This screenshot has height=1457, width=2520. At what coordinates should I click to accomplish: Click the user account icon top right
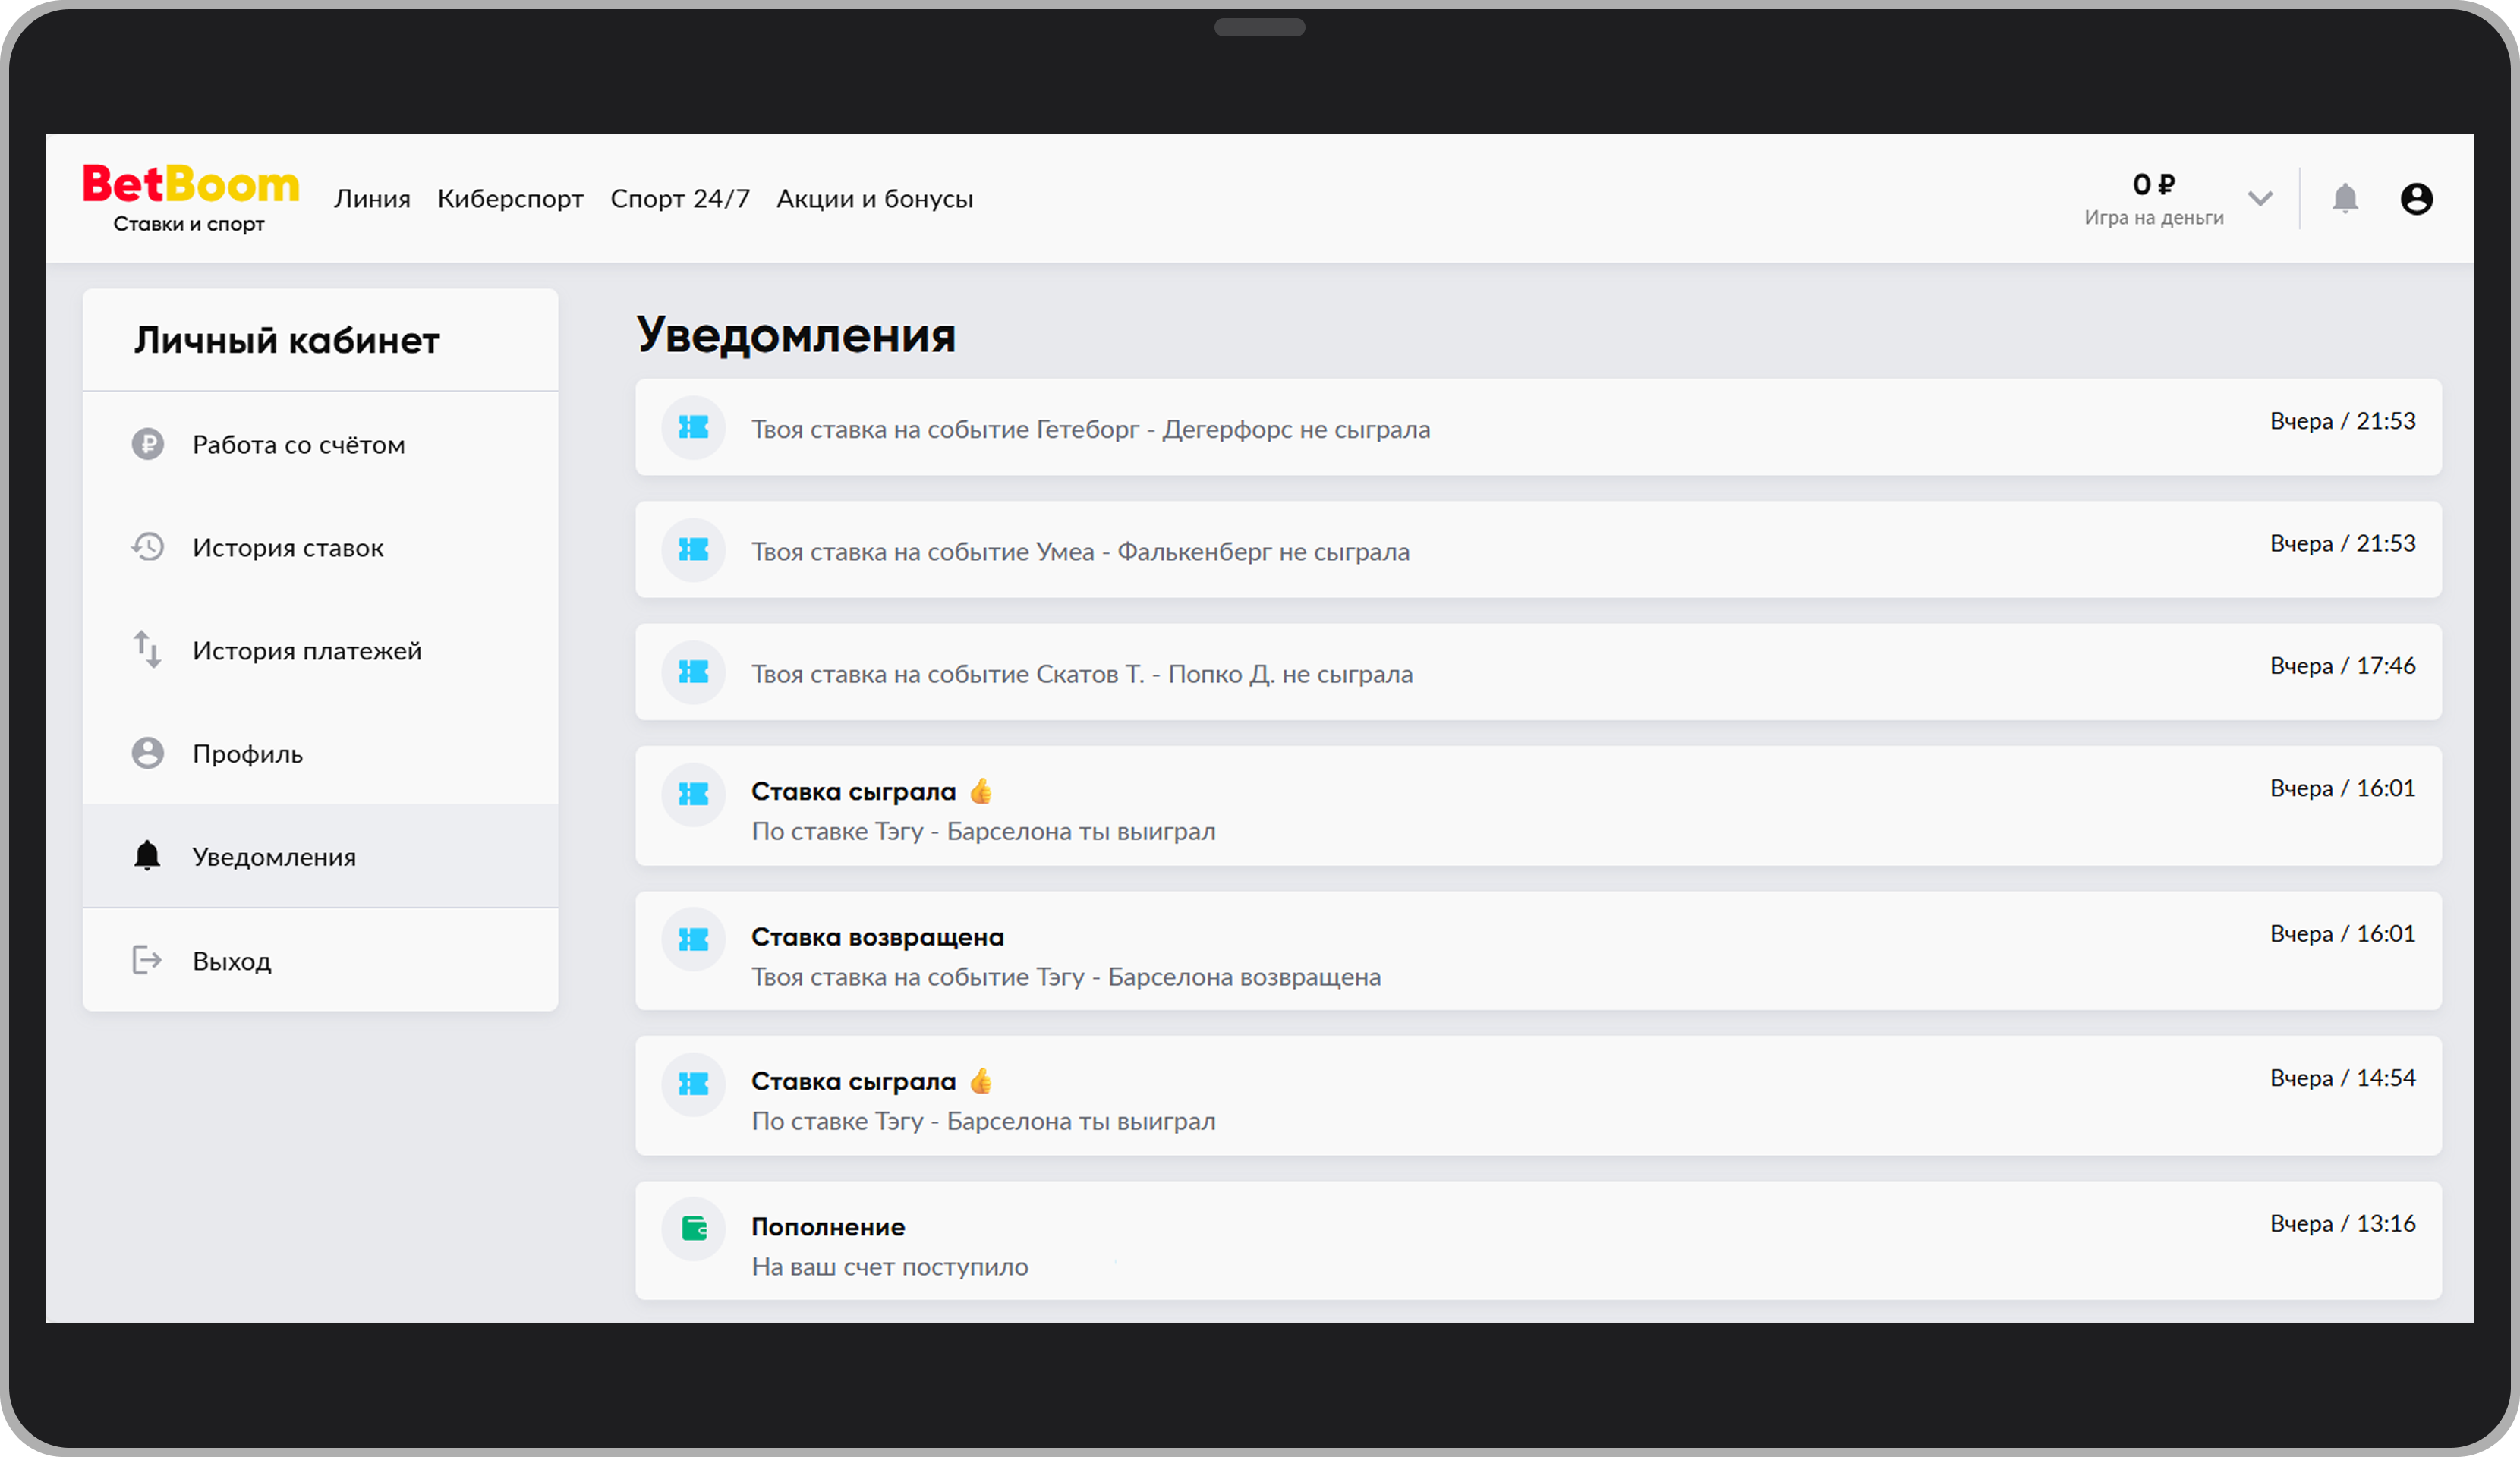(2418, 198)
